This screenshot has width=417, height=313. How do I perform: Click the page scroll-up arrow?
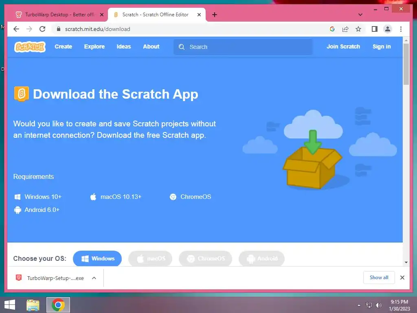click(x=406, y=40)
